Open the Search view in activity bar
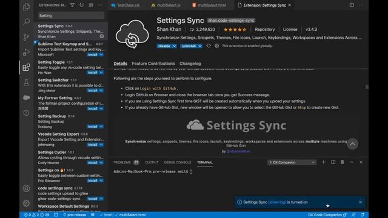Screen dimensions: 388x218 pyautogui.click(x=26, y=22)
